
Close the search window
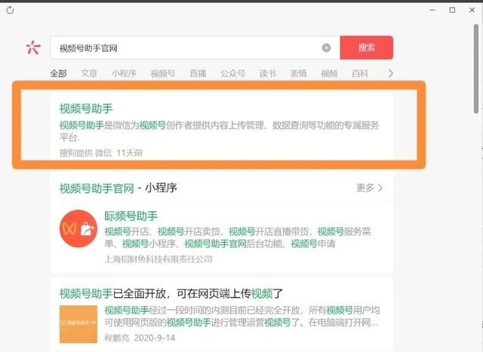click(472, 10)
